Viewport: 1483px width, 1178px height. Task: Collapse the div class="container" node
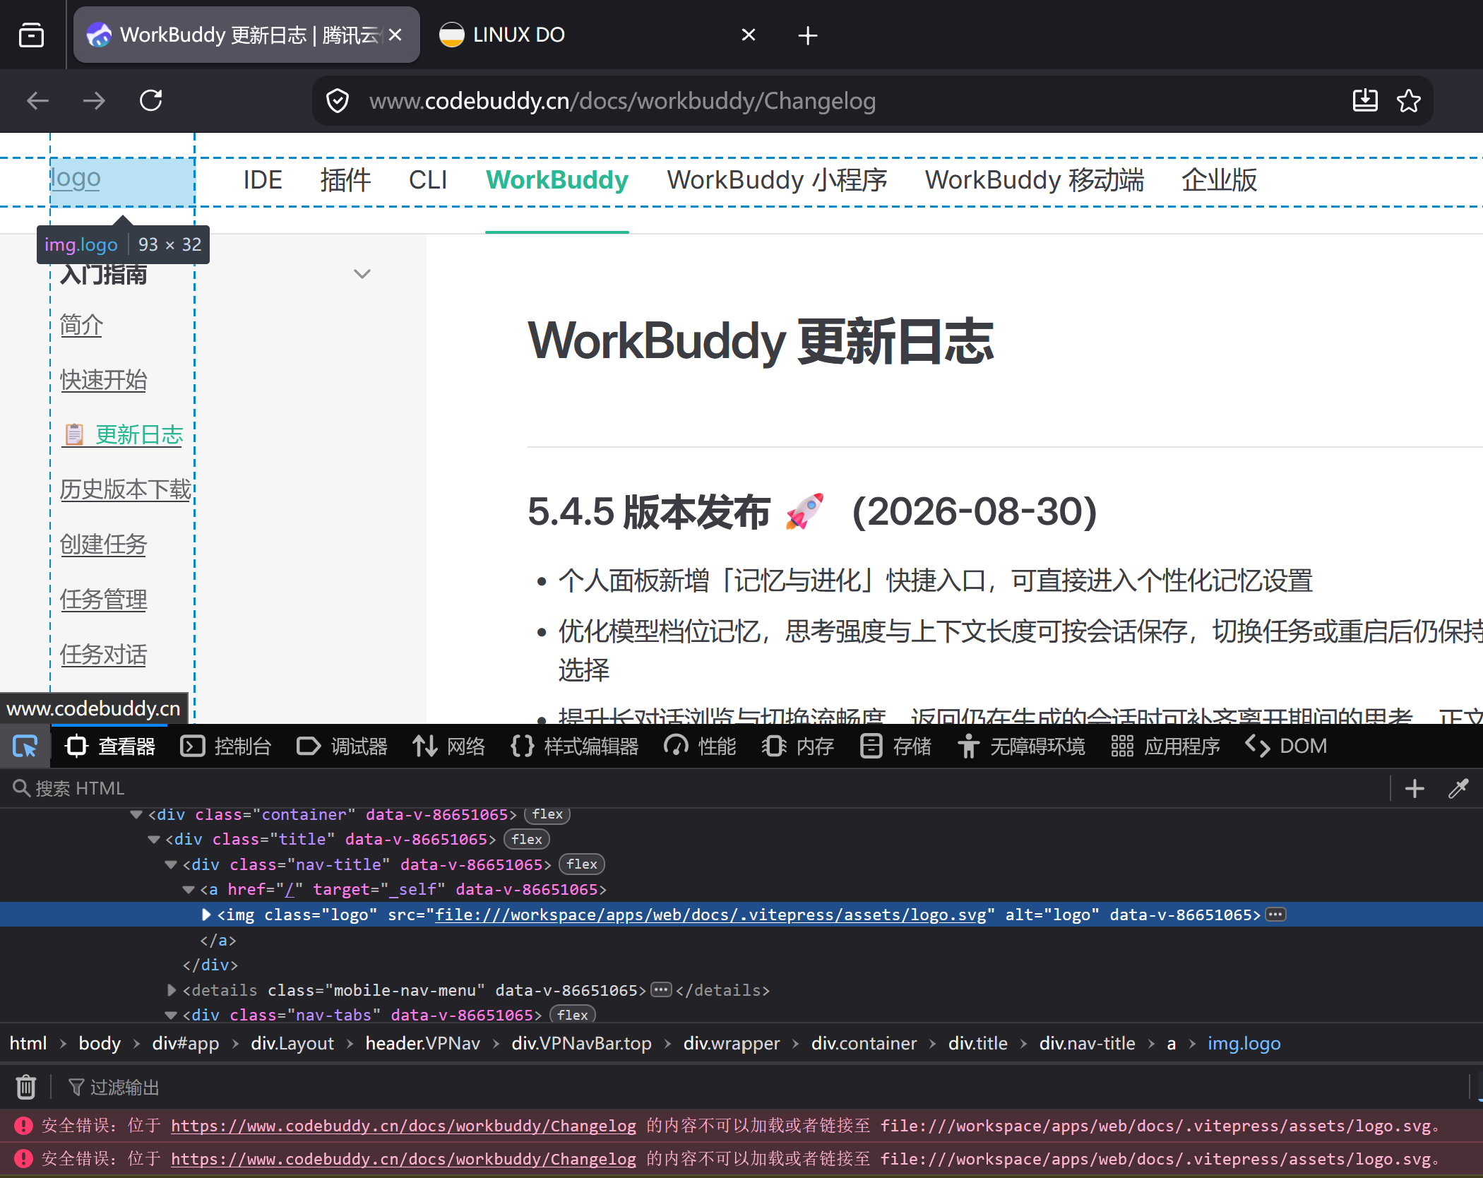pyautogui.click(x=136, y=814)
